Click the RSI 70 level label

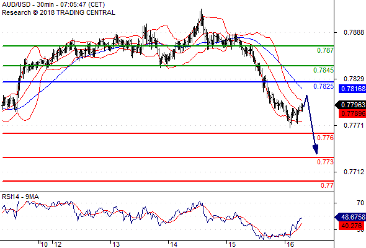[360, 203]
